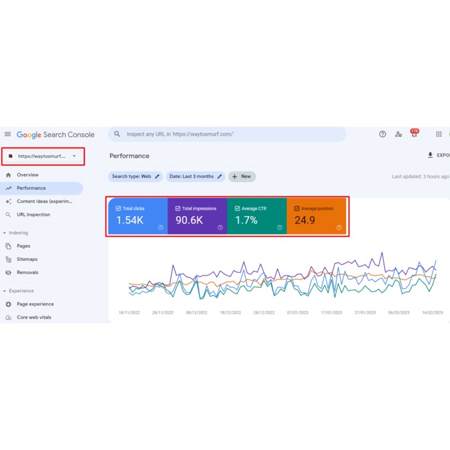
Task: Open the notifications bell icon
Action: coord(414,134)
